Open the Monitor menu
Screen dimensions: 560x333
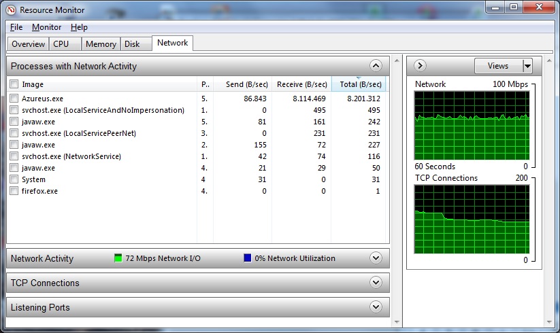(x=46, y=27)
